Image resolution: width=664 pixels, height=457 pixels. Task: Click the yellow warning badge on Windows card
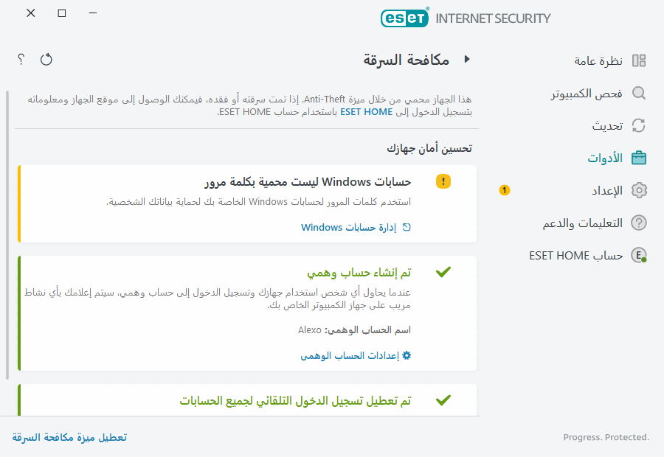(443, 181)
